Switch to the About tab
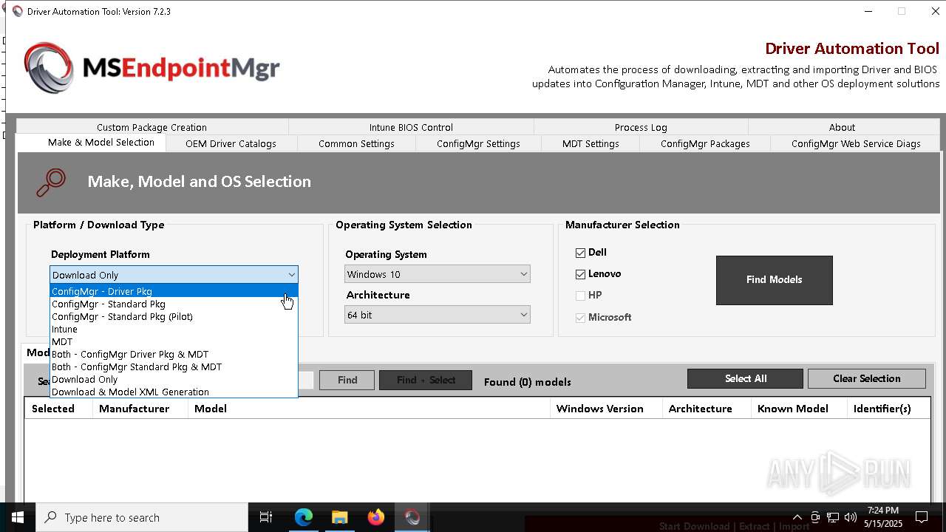The image size is (946, 532). 842,127
